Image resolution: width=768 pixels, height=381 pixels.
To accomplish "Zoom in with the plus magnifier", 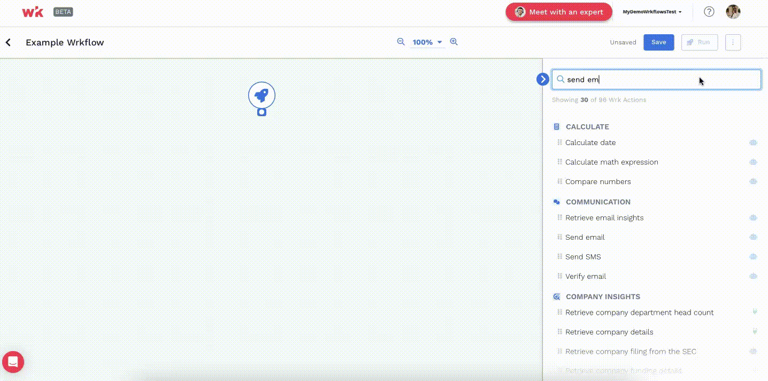I will [454, 42].
